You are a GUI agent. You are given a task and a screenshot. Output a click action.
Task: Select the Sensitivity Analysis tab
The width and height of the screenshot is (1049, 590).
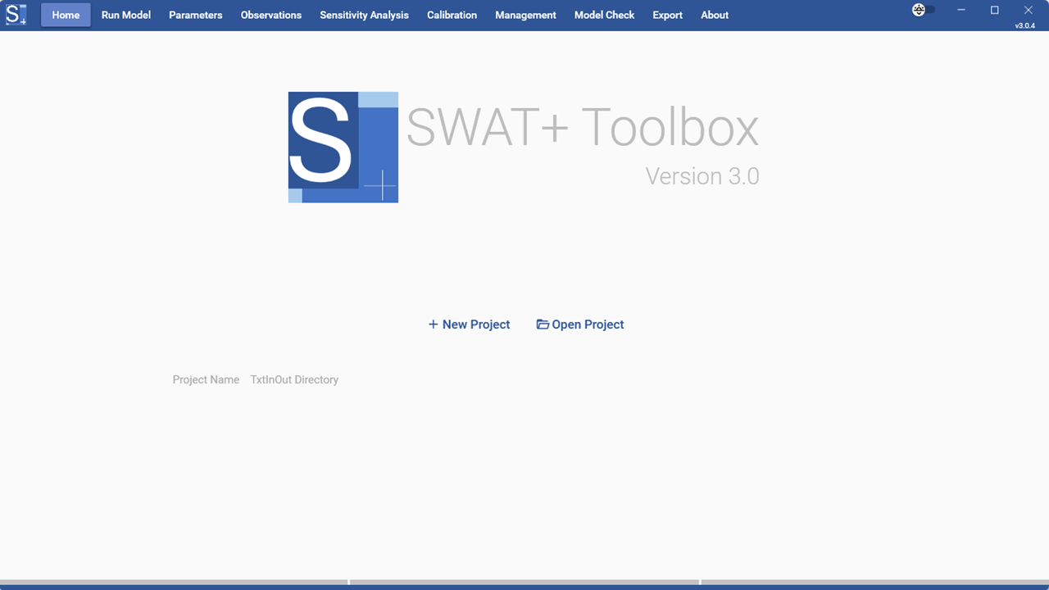click(364, 15)
